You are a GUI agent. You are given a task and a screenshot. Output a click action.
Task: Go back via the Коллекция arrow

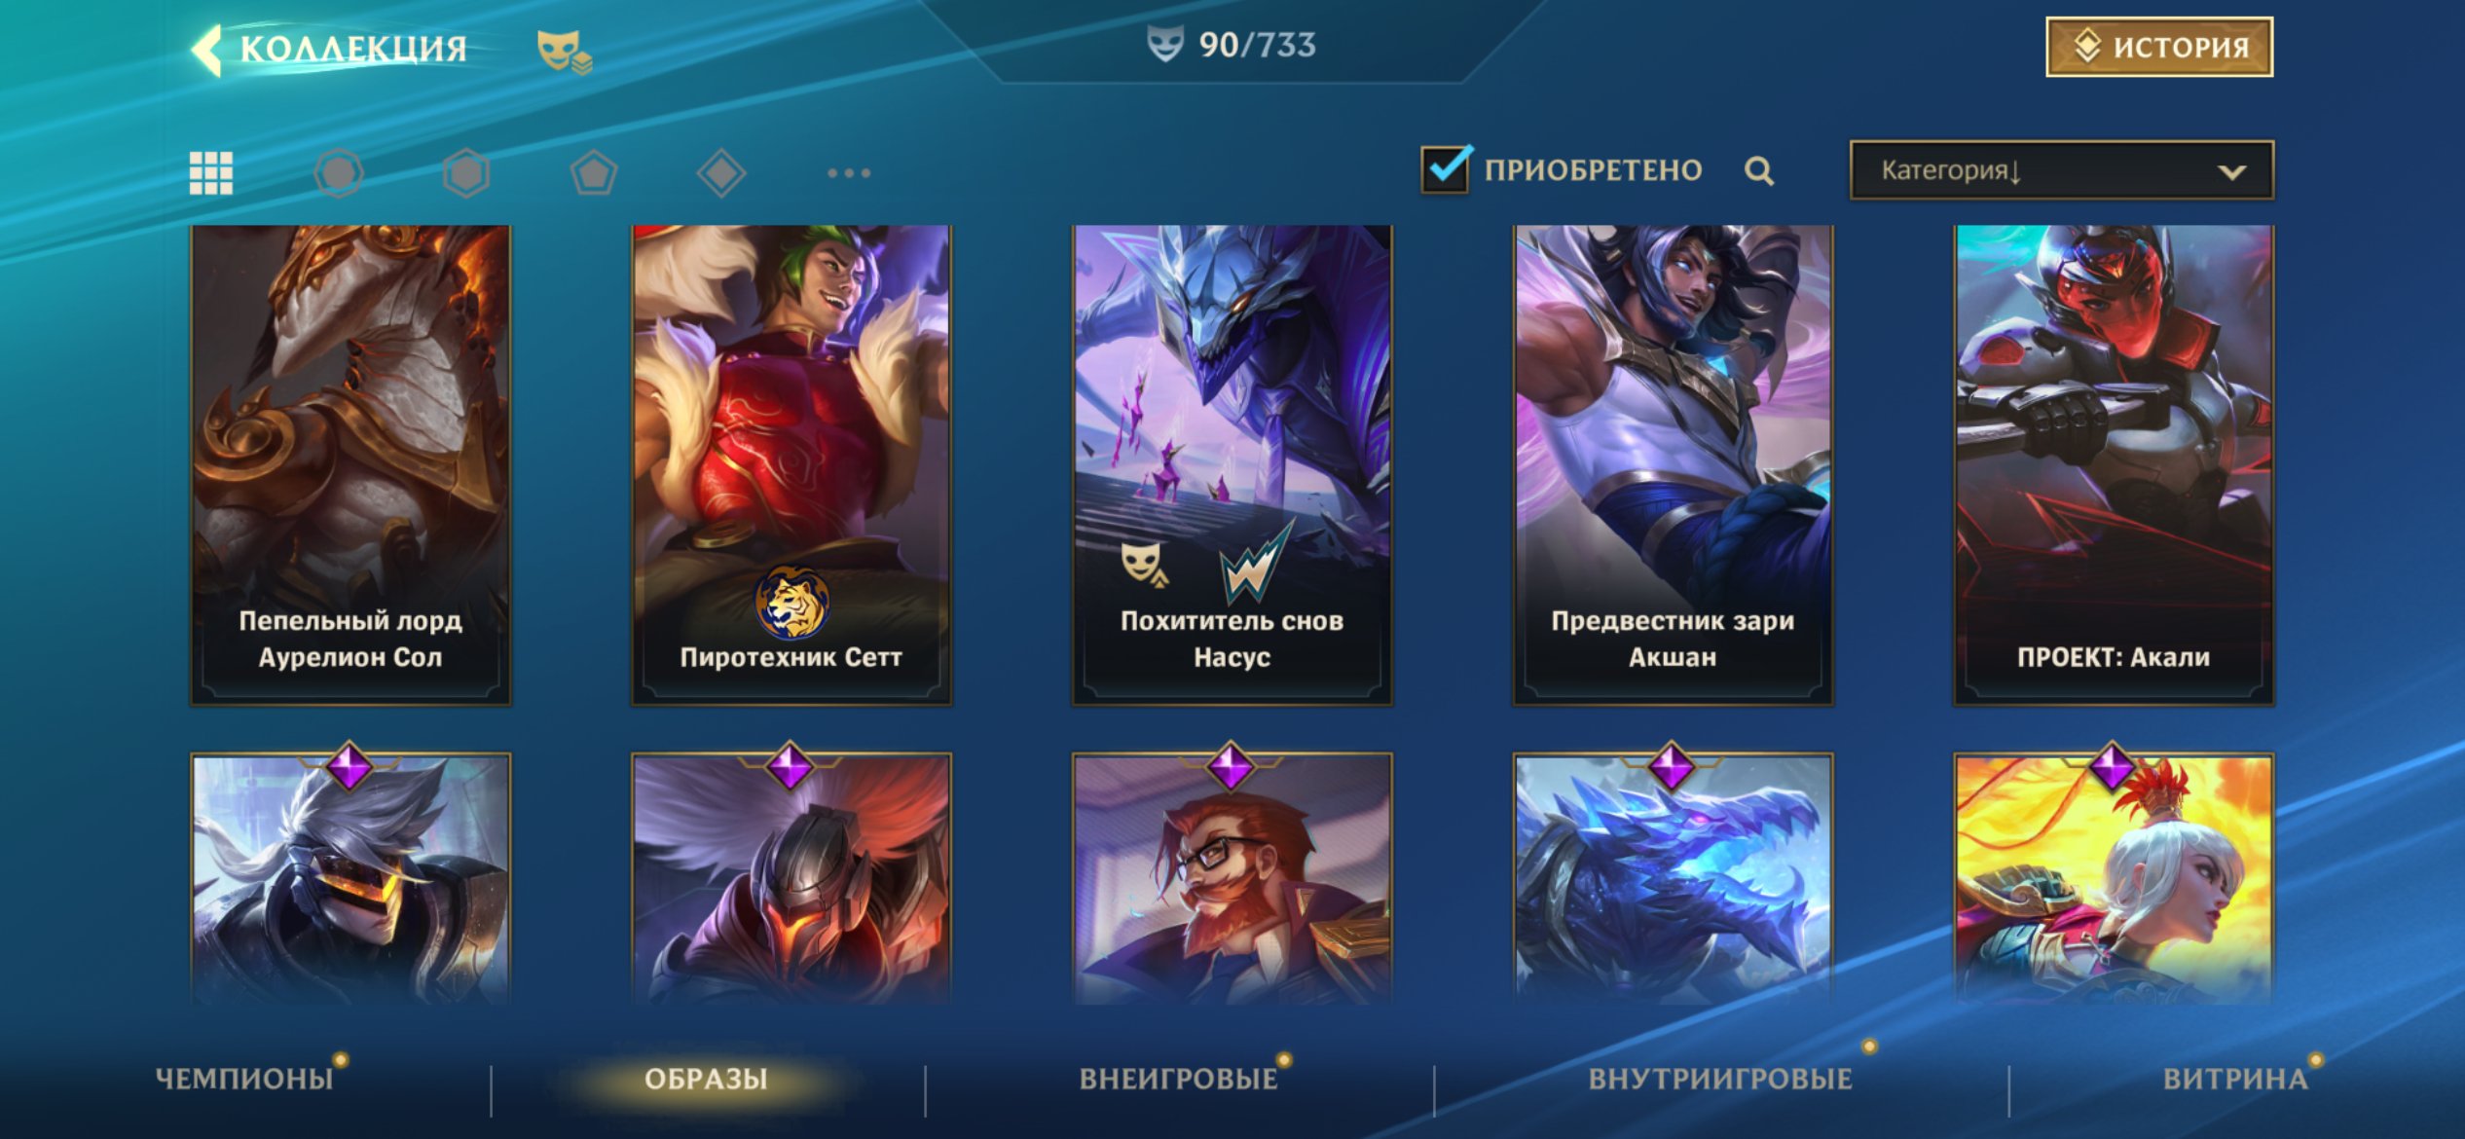click(207, 49)
